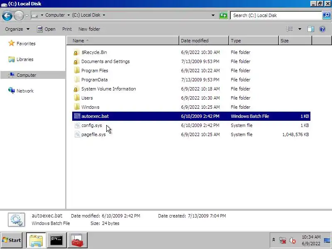Open the recent pages dropdown arrow

(27, 15)
